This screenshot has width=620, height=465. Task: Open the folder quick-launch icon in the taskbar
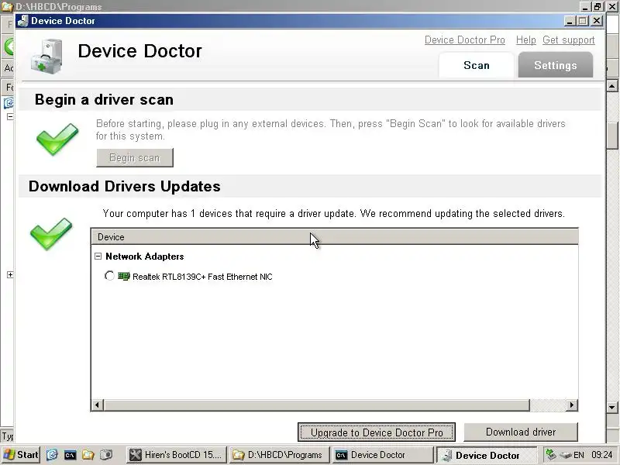pyautogui.click(x=88, y=455)
